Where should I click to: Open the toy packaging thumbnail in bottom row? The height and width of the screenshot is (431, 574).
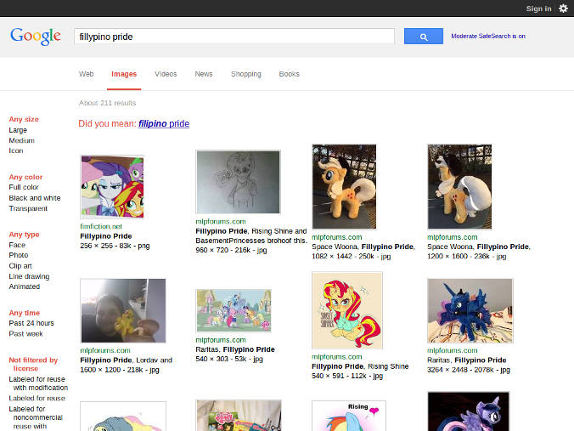point(239,416)
